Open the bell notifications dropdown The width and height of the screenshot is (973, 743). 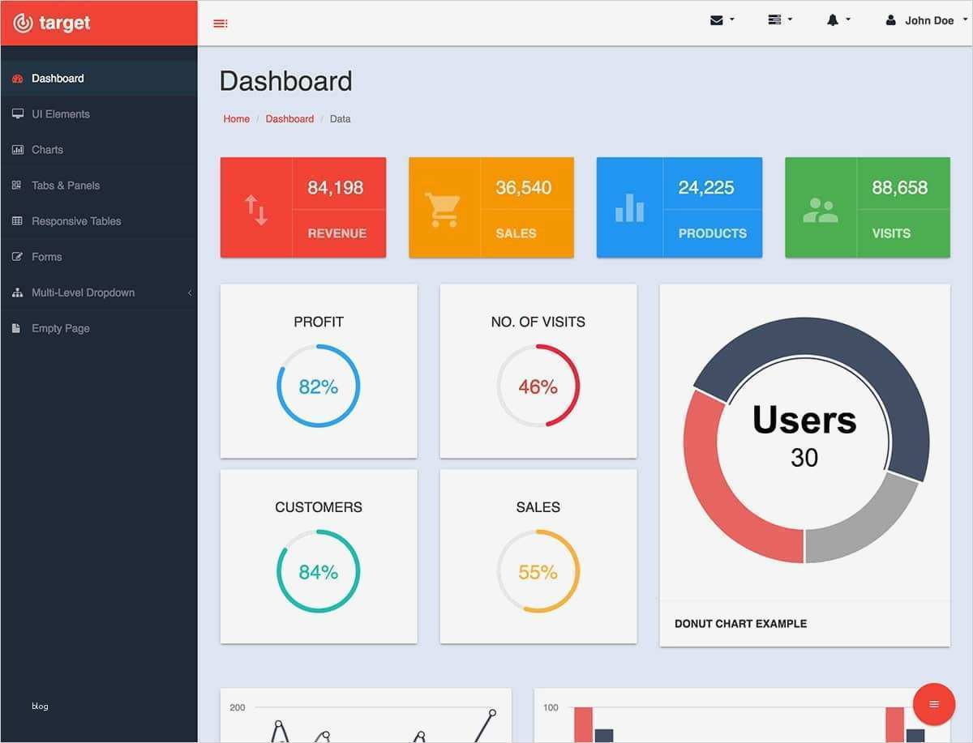click(838, 20)
